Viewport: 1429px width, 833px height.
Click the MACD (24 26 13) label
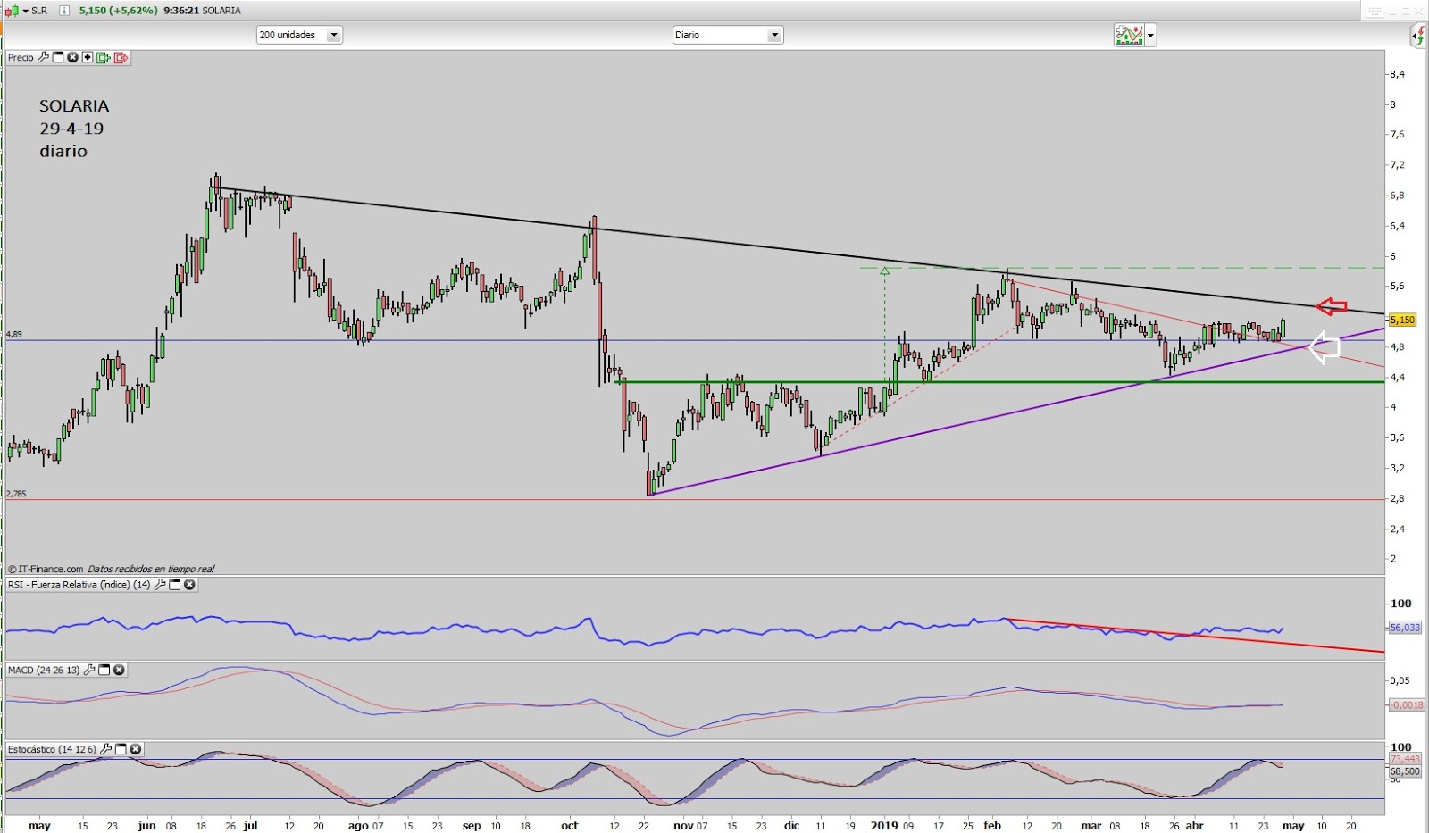[44, 670]
